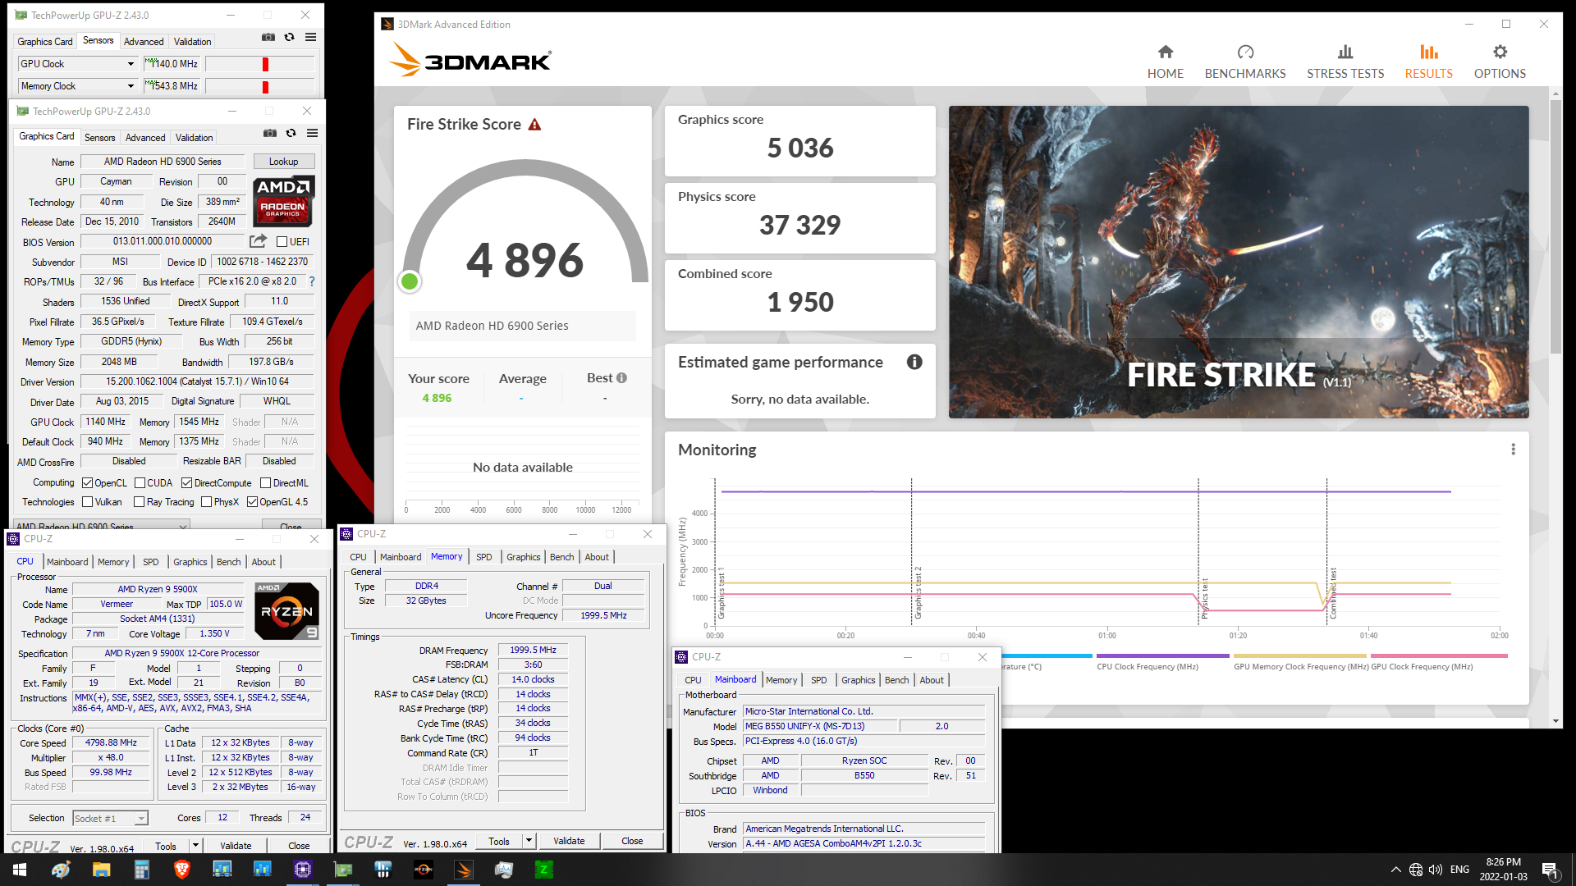The width and height of the screenshot is (1576, 886).
Task: Click BIOS export share icon in GPU-Z
Action: 258,241
